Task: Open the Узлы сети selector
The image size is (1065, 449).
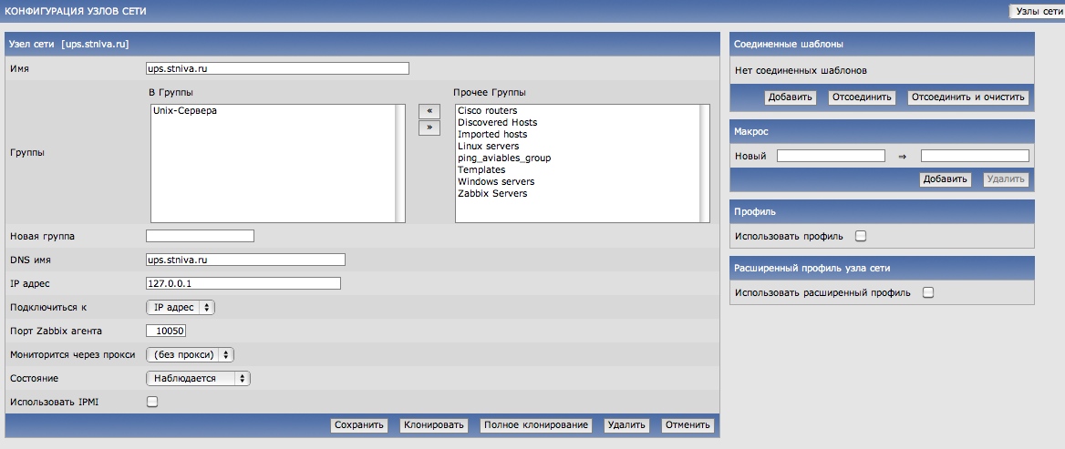Action: click(1038, 11)
